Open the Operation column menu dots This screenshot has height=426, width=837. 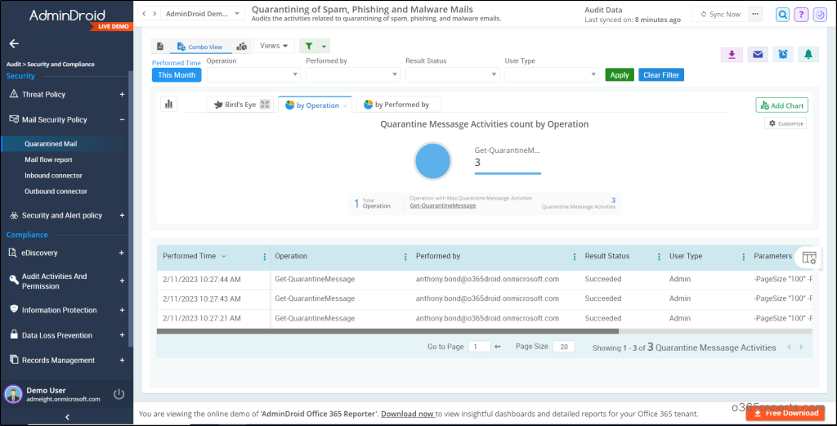[x=405, y=257]
